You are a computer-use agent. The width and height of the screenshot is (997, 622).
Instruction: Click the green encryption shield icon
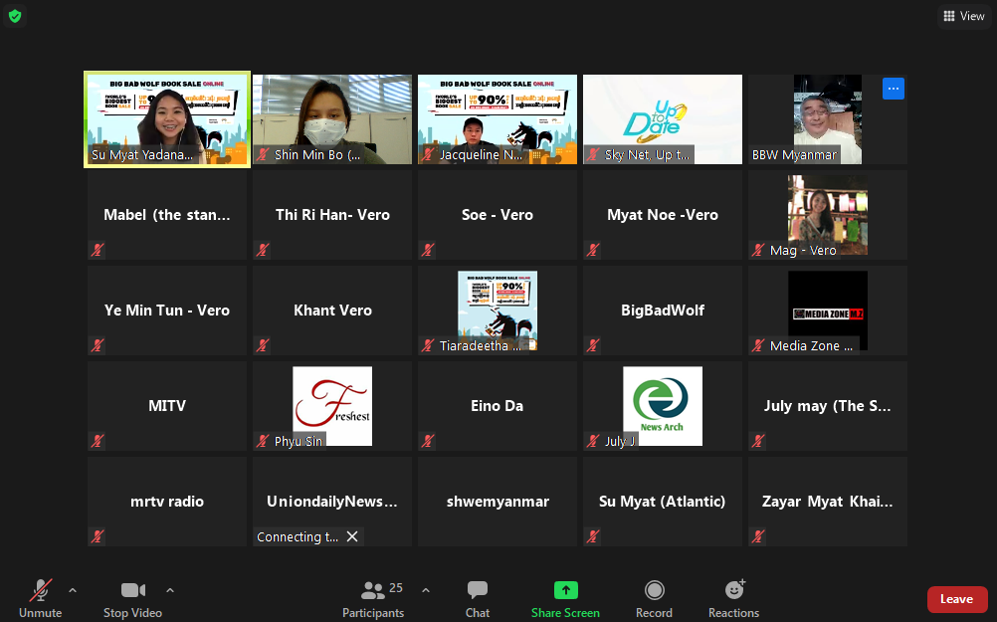click(15, 16)
